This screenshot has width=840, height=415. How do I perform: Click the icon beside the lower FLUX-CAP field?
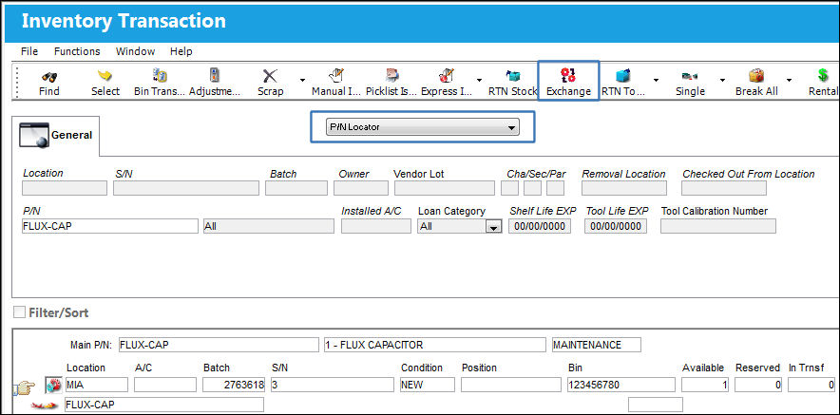pyautogui.click(x=45, y=406)
